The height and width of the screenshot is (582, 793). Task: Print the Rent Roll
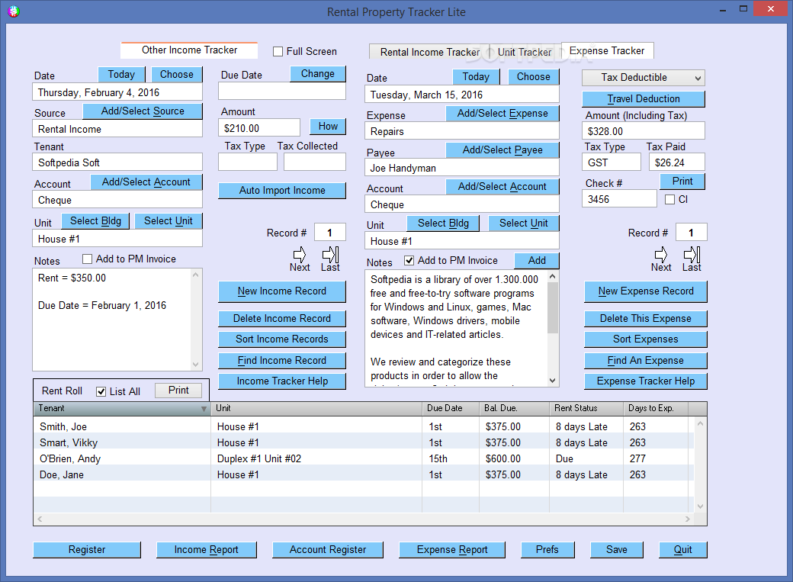(178, 391)
